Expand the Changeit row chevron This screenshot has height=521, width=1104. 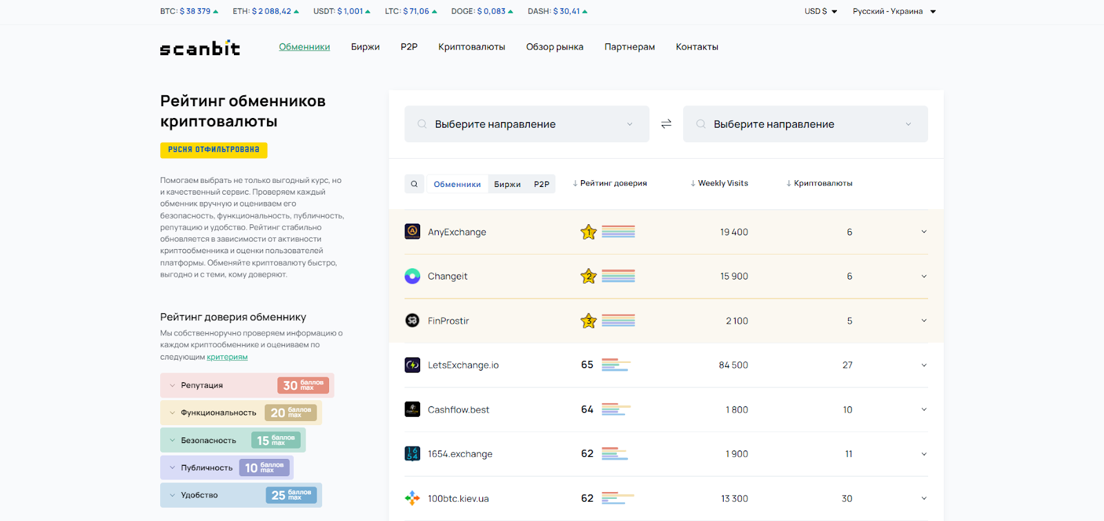point(924,276)
